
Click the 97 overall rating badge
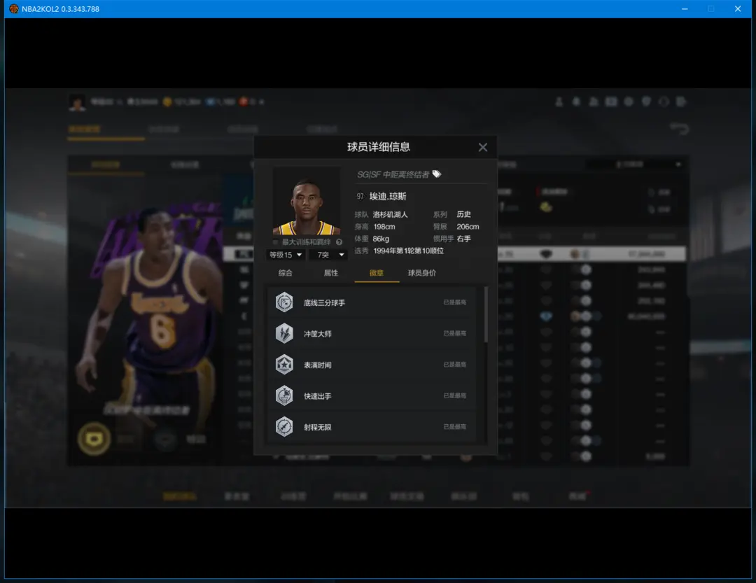click(360, 196)
